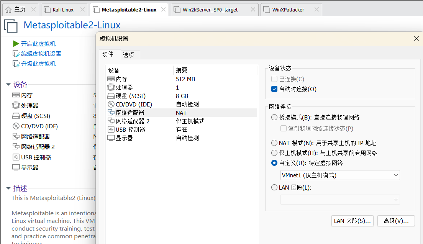Click the 处理器 processor icon in sidebar
The width and height of the screenshot is (423, 244).
[16, 105]
